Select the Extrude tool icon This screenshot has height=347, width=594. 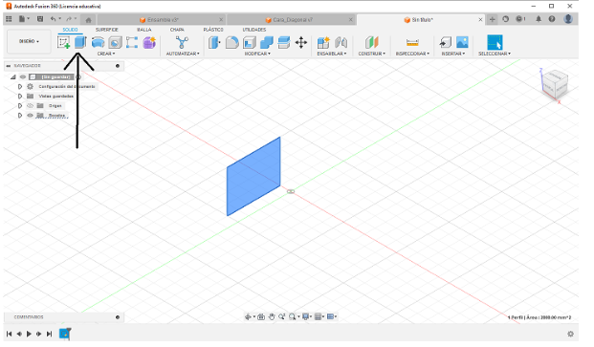click(80, 42)
